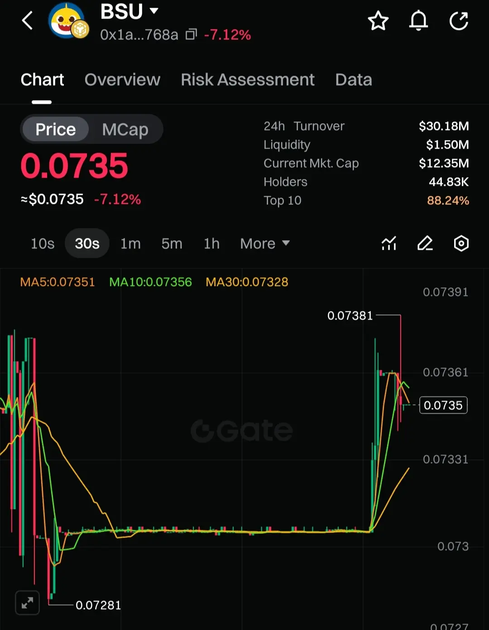
Task: Go back using the left arrow
Action: [28, 21]
